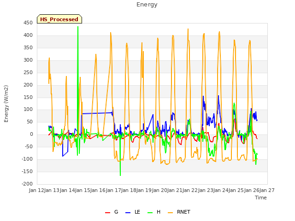This screenshot has height=221, width=295.
Task: Click the blue LE legend swatch
Action: 128,213
